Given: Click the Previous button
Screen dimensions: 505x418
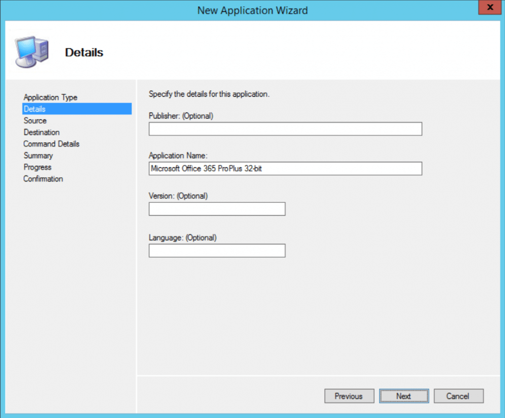Looking at the screenshot, I should point(349,396).
